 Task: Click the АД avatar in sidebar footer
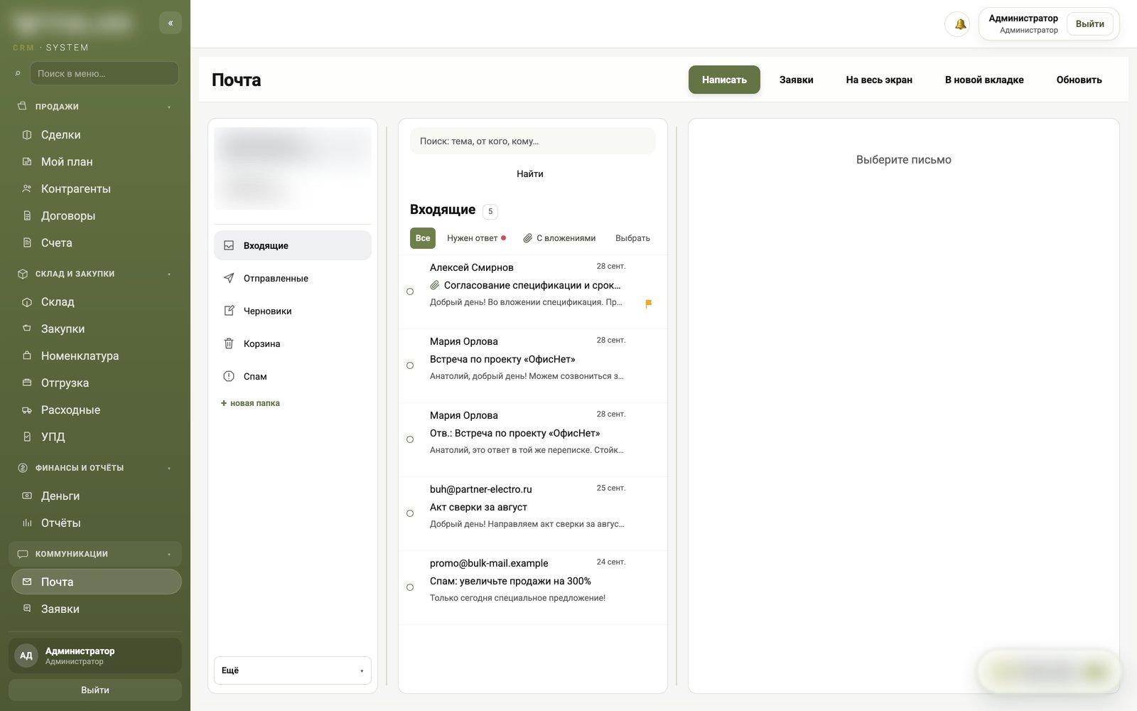pyautogui.click(x=26, y=656)
